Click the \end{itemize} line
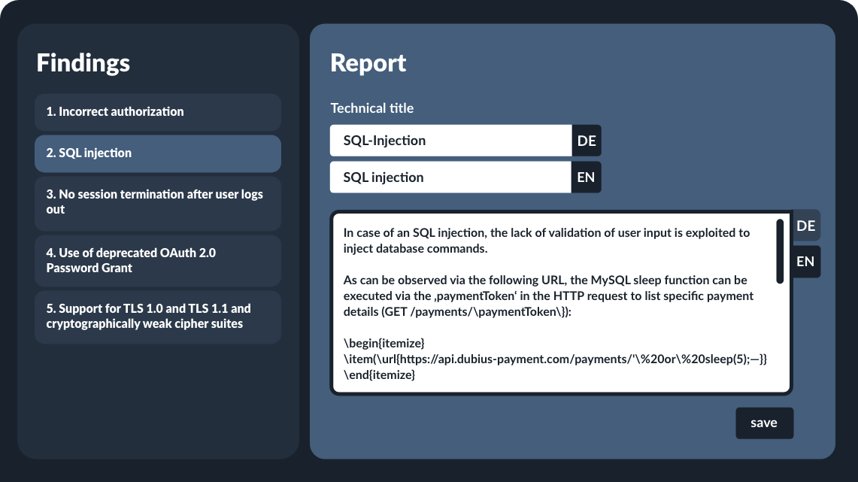This screenshot has height=482, width=858. 379,376
